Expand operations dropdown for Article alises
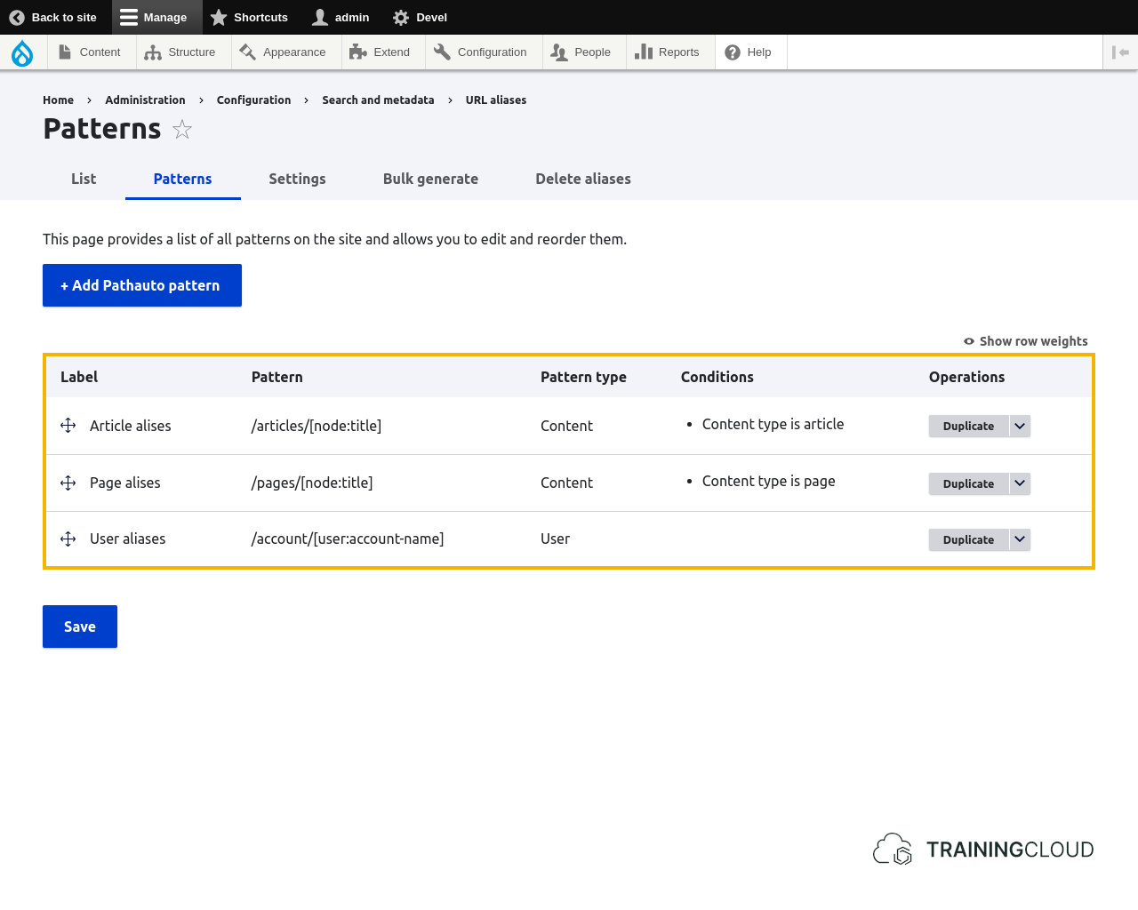Image resolution: width=1138 pixels, height=910 pixels. (x=1020, y=426)
